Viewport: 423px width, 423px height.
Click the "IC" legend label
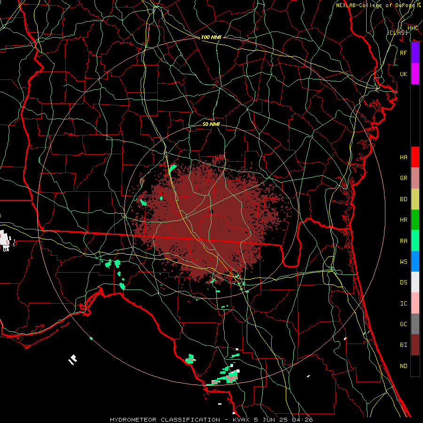(x=404, y=304)
